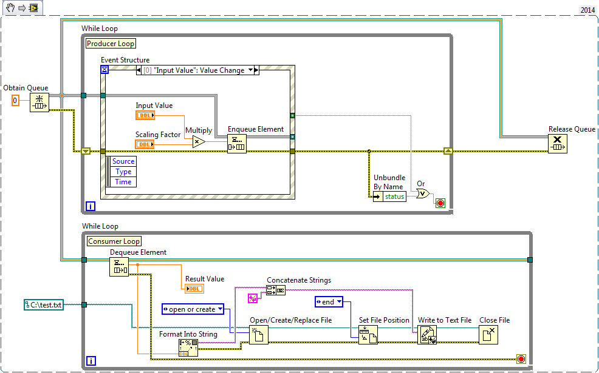Click the Set File Position node
The width and height of the screenshot is (599, 373).
coord(368,335)
